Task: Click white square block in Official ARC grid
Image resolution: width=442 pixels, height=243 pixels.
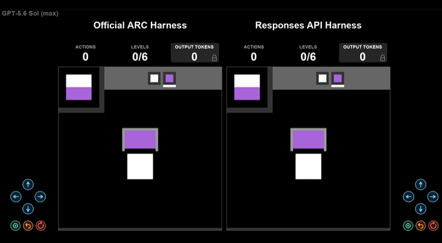Action: tap(140, 166)
